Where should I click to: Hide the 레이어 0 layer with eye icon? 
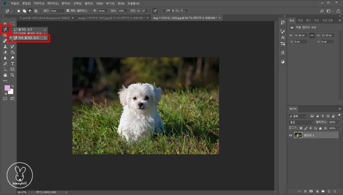tap(291, 135)
